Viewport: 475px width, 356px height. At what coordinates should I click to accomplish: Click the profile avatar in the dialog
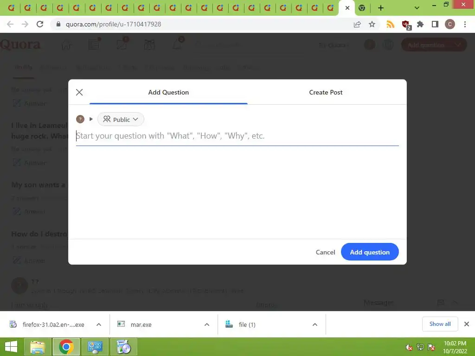coord(80,119)
